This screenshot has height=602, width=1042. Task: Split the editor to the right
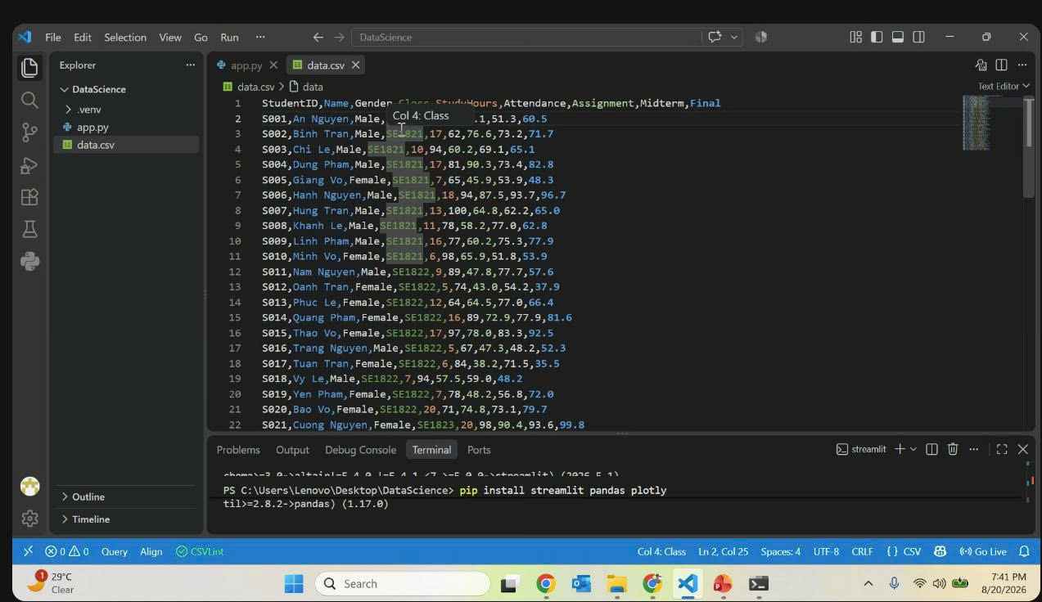point(1001,65)
